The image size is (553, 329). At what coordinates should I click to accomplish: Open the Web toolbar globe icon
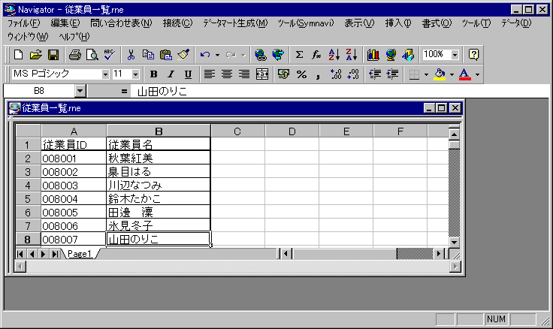coord(278,55)
